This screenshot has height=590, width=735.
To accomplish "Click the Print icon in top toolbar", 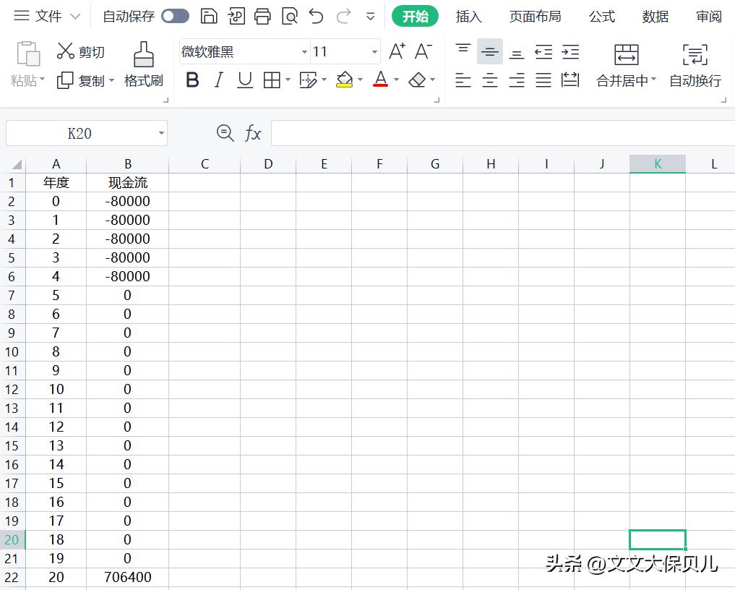I will (x=262, y=16).
